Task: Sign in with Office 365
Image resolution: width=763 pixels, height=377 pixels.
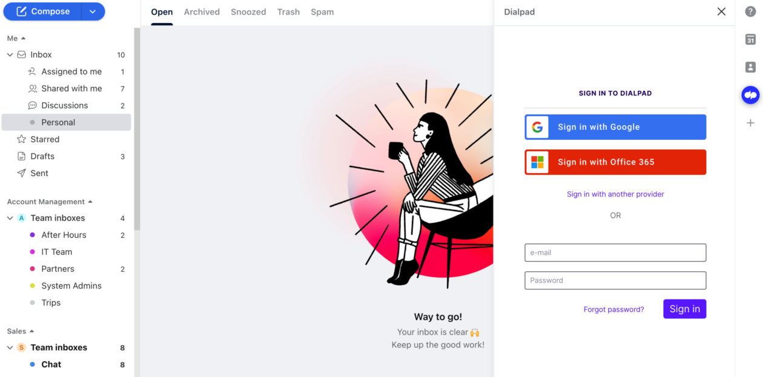Action: (615, 162)
